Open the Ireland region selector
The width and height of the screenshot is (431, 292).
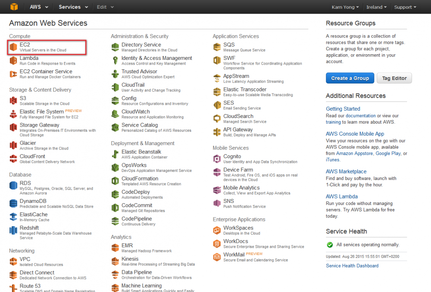click(x=376, y=7)
